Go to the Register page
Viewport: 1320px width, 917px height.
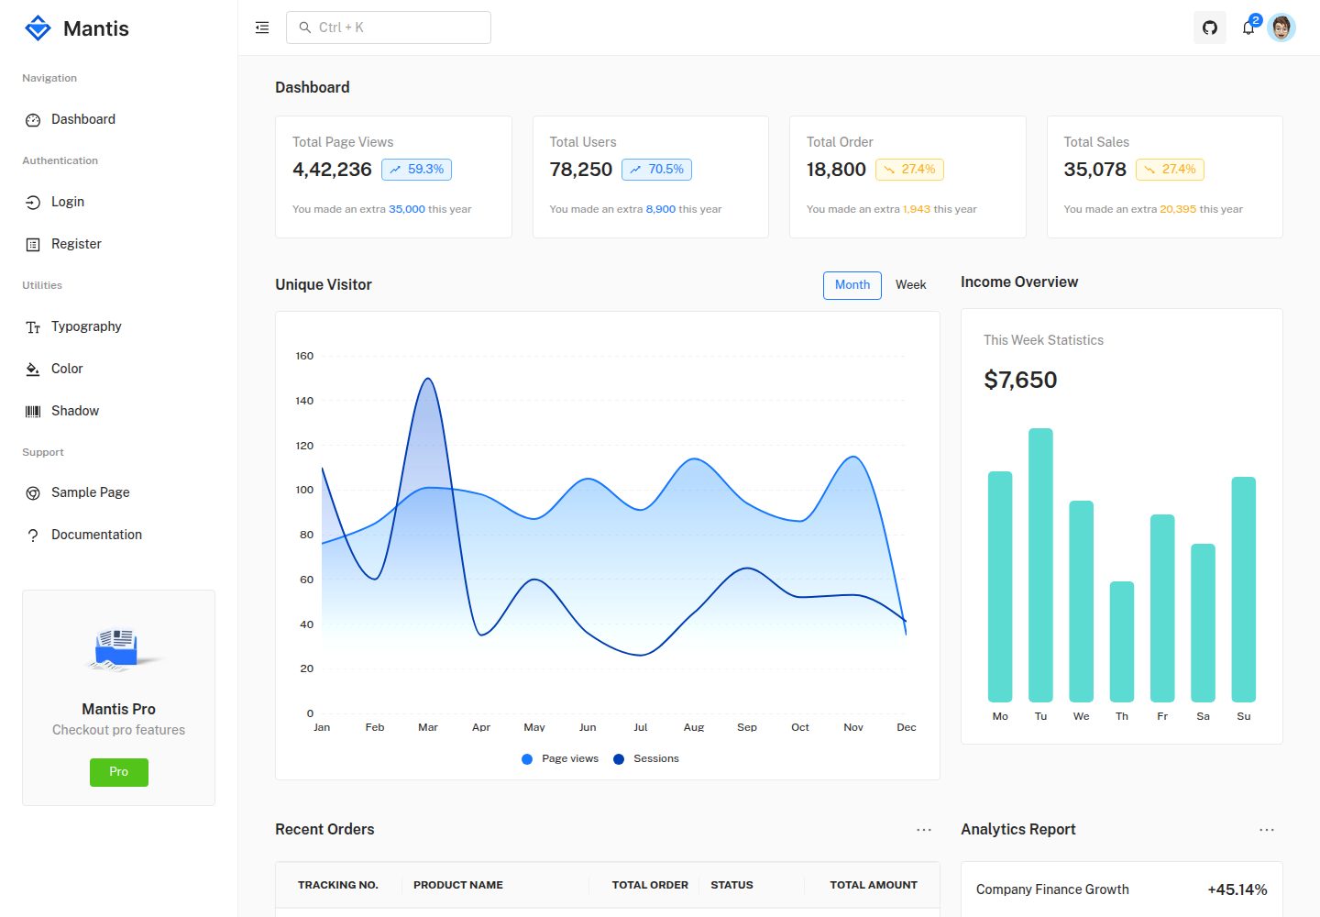[x=118, y=244]
